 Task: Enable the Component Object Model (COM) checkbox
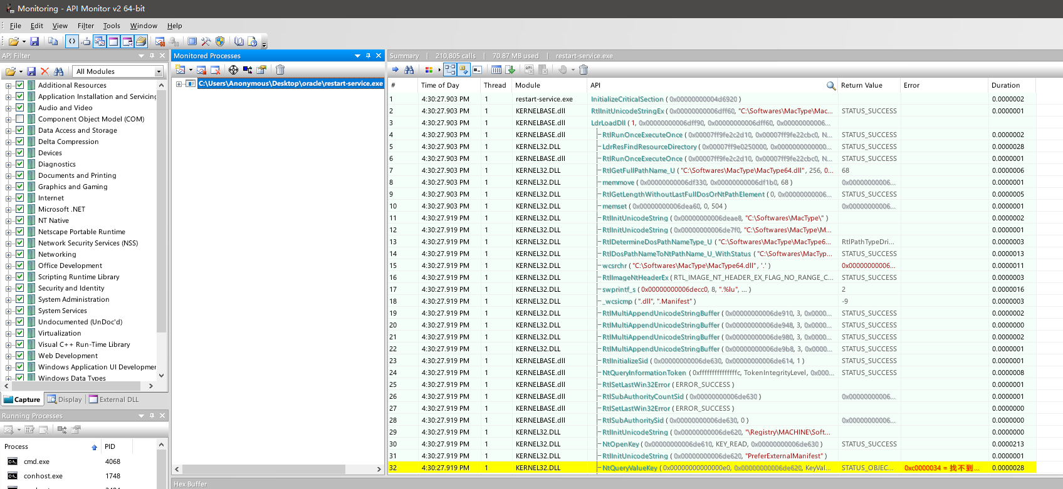pos(20,119)
